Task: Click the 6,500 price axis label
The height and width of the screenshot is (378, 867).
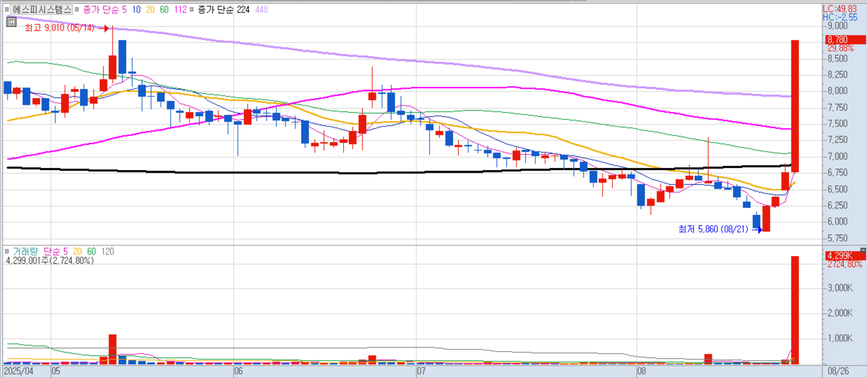Action: 838,189
